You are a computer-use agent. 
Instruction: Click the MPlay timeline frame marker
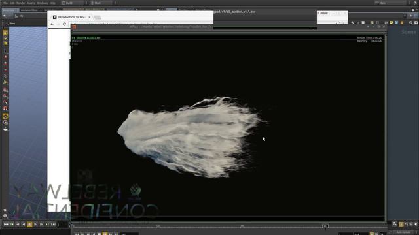325,226
